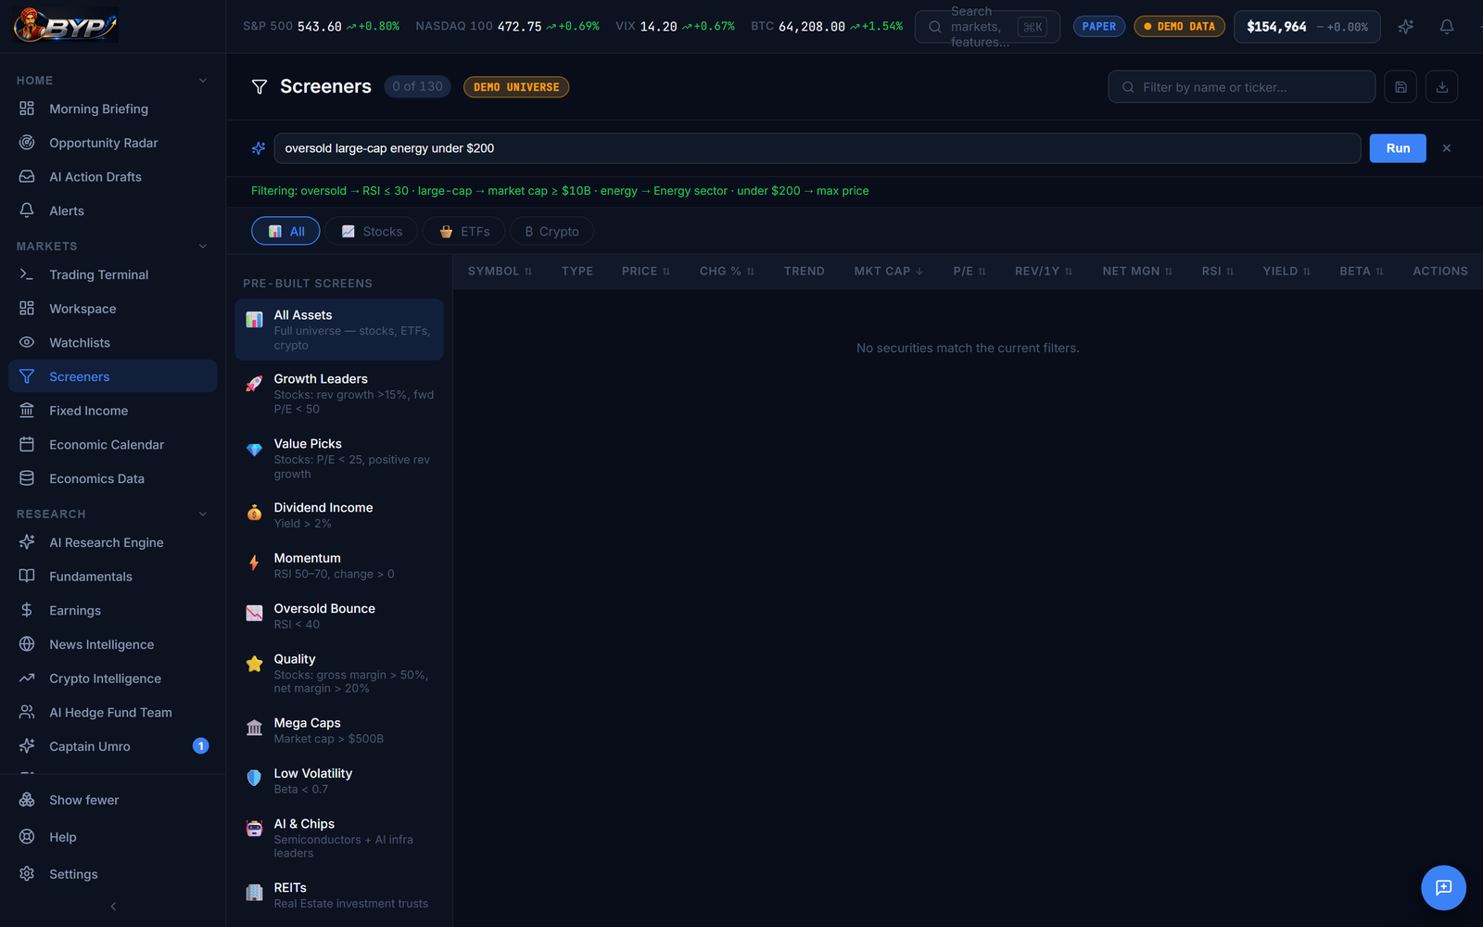Toggle the PAPER trading mode badge

[x=1098, y=27]
